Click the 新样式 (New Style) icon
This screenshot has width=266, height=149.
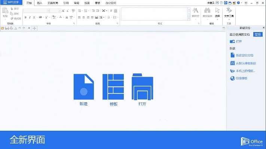tap(195, 12)
